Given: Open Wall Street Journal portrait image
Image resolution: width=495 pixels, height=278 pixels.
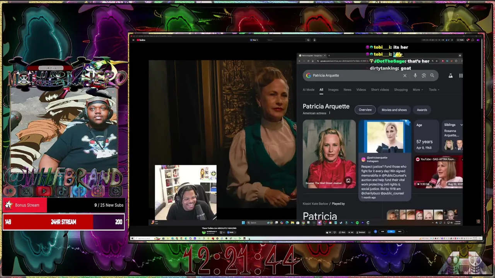Looking at the screenshot, I should (x=329, y=154).
